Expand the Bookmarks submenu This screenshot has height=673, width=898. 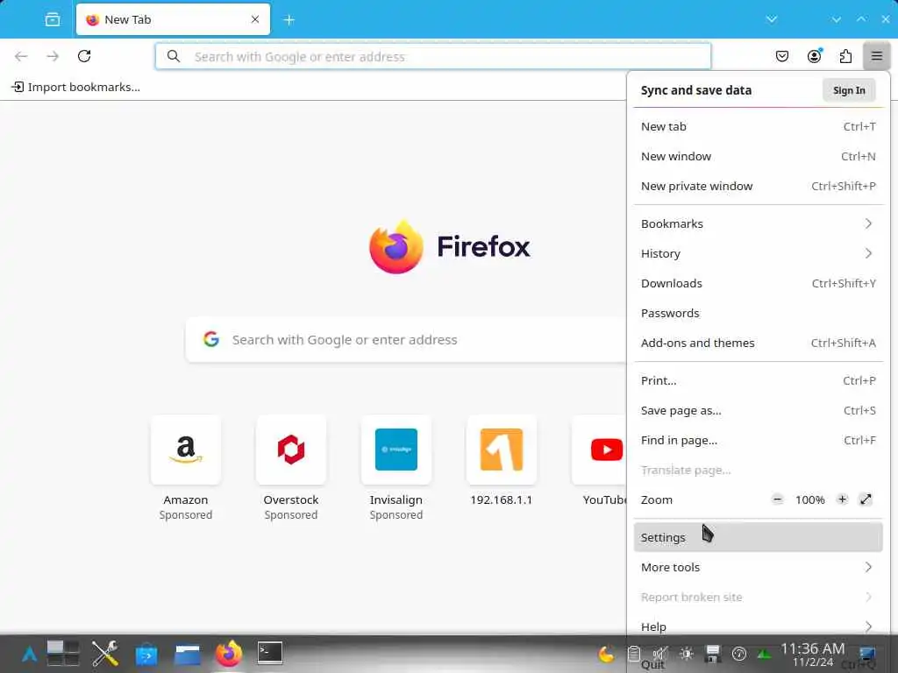(759, 223)
